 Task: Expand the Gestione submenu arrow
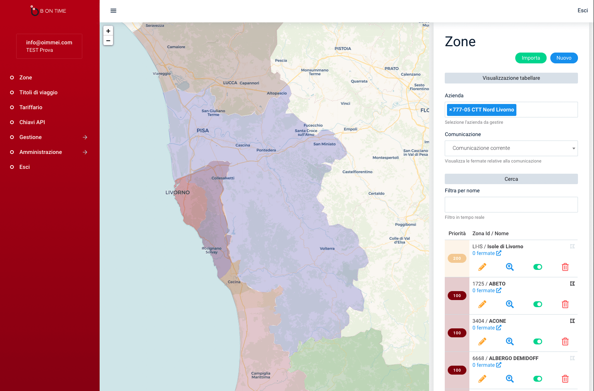pos(85,137)
